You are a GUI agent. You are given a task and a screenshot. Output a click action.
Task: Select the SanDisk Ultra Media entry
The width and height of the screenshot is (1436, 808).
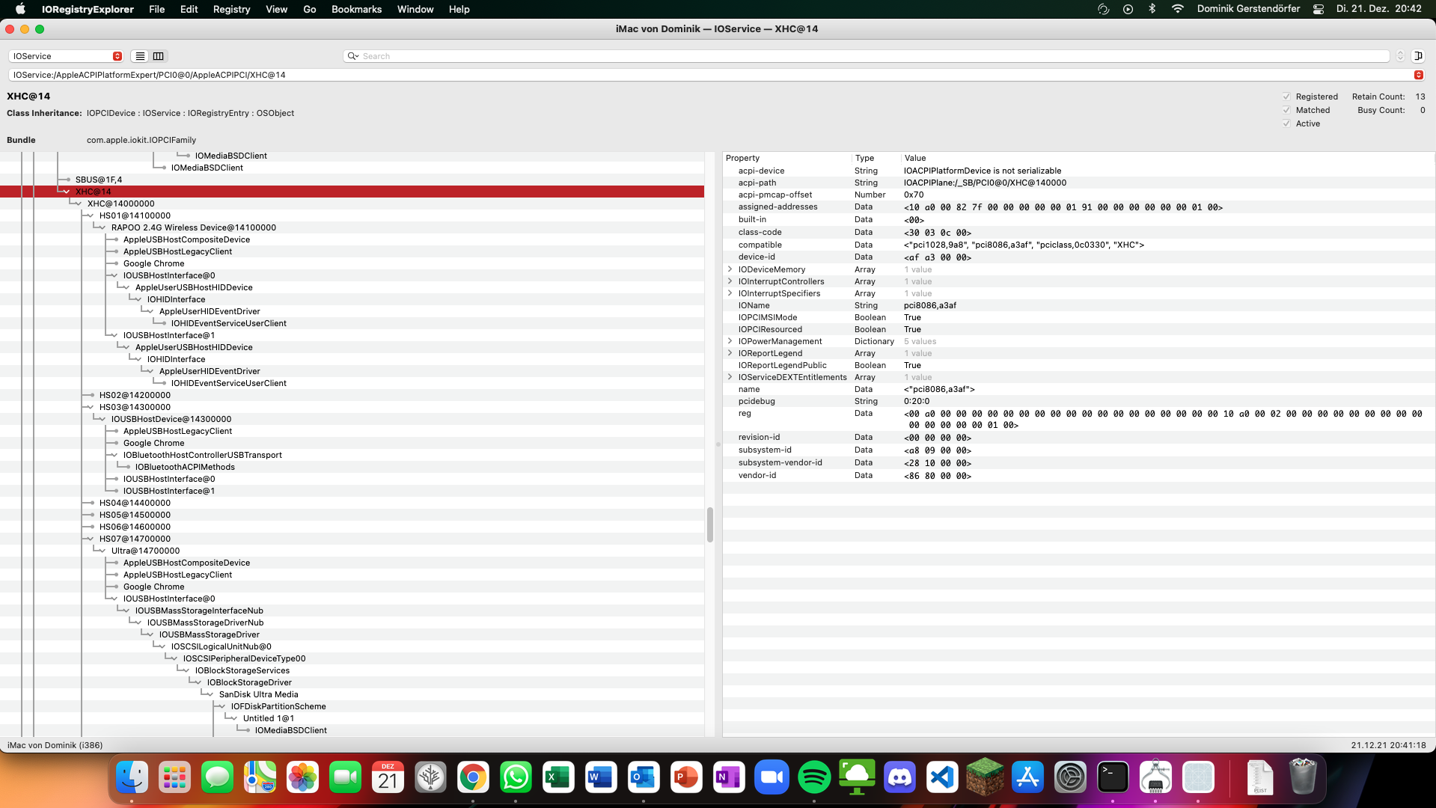[258, 694]
